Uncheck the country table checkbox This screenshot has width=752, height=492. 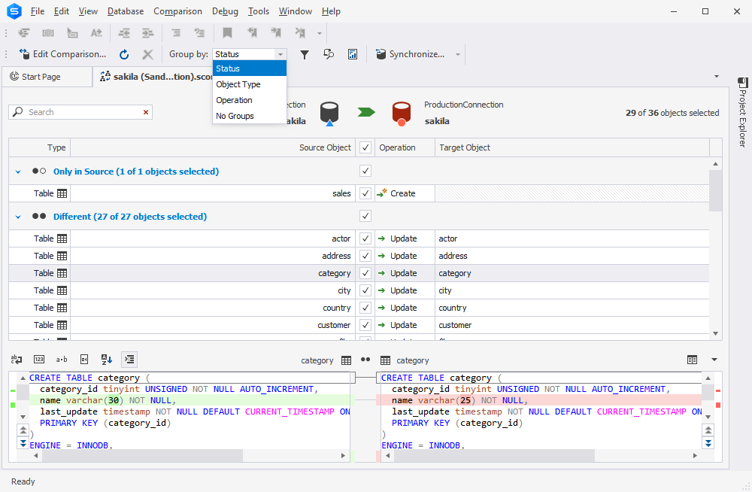point(365,307)
